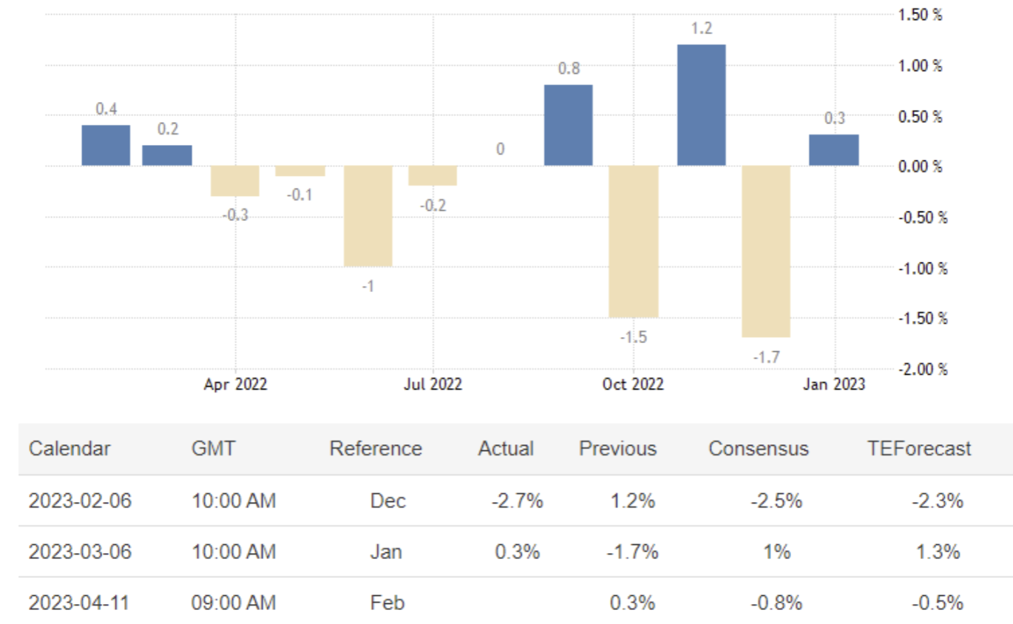Image resolution: width=1013 pixels, height=624 pixels.
Task: Click the Calendar column header
Action: 70,449
